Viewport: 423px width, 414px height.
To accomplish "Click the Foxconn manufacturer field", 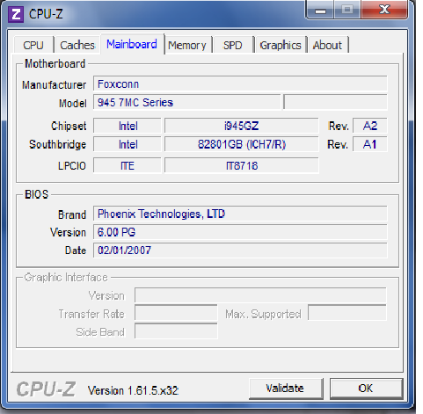I will click(x=240, y=84).
